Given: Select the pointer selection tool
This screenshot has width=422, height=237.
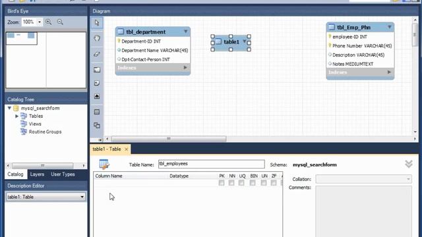Looking at the screenshot, I should 97,23.
